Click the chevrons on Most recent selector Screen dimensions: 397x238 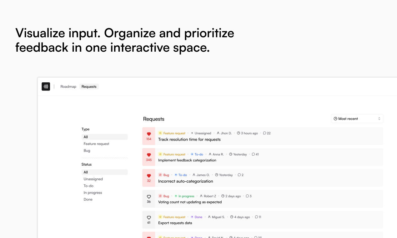[379, 119]
